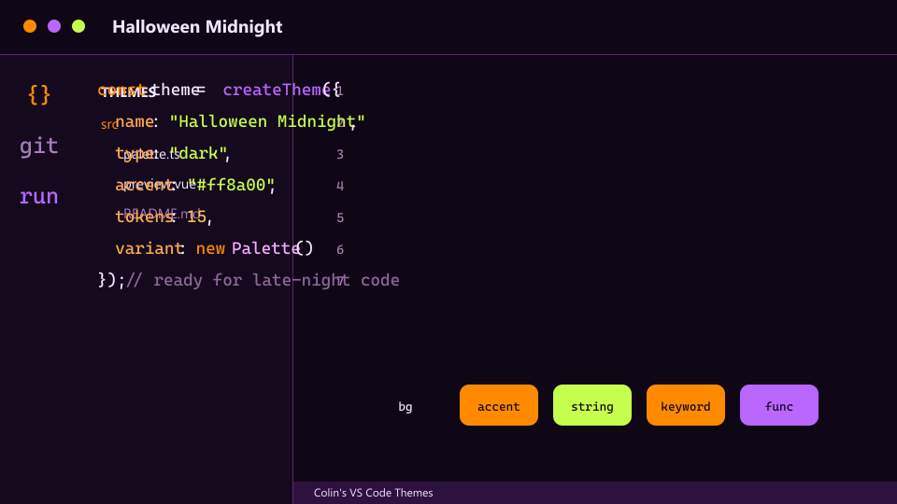This screenshot has height=504, width=897.
Task: Select the accent color swatch
Action: [x=499, y=405]
